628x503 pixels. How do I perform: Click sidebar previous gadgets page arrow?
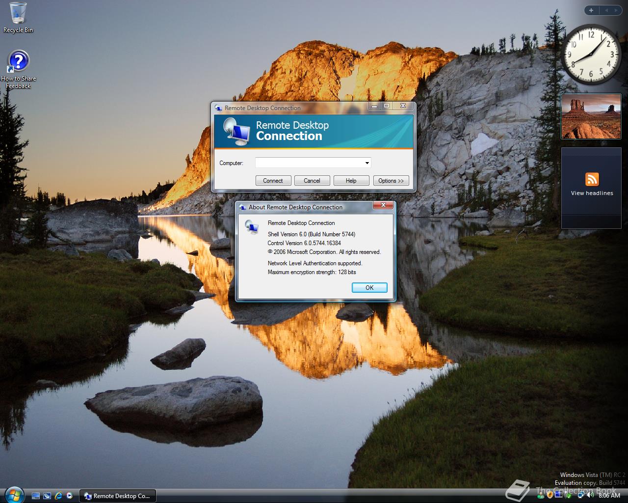point(606,10)
